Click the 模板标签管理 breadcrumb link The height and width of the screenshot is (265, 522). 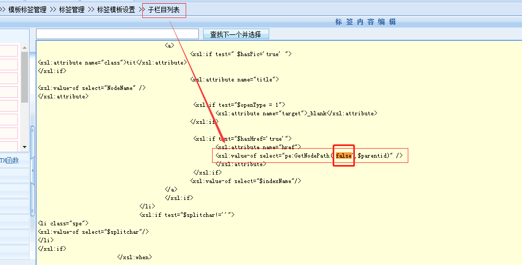(x=27, y=10)
